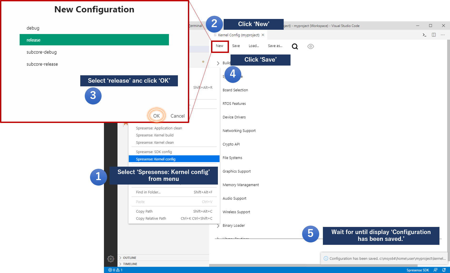Click the feedback icon in status bar
450x273 pixels.
[436, 270]
